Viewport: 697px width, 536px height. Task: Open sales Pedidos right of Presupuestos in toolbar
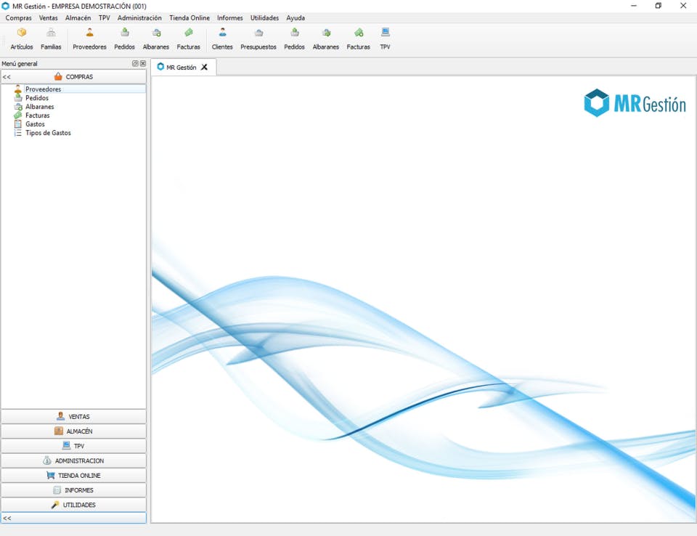click(x=294, y=38)
